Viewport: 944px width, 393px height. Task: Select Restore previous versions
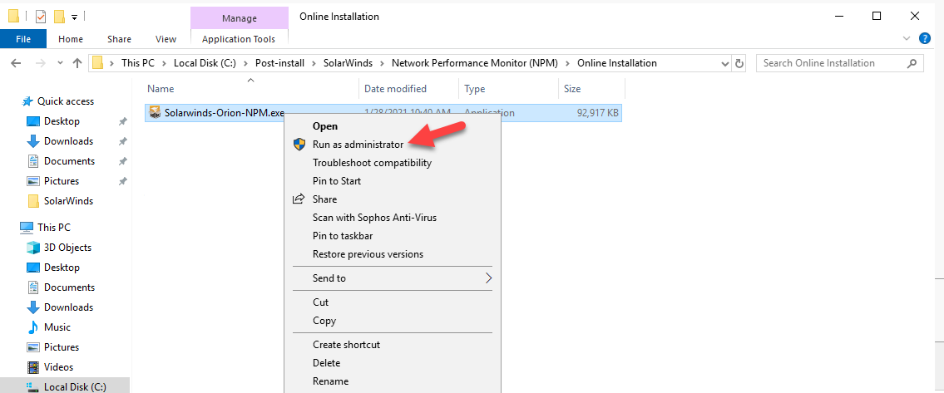click(368, 254)
